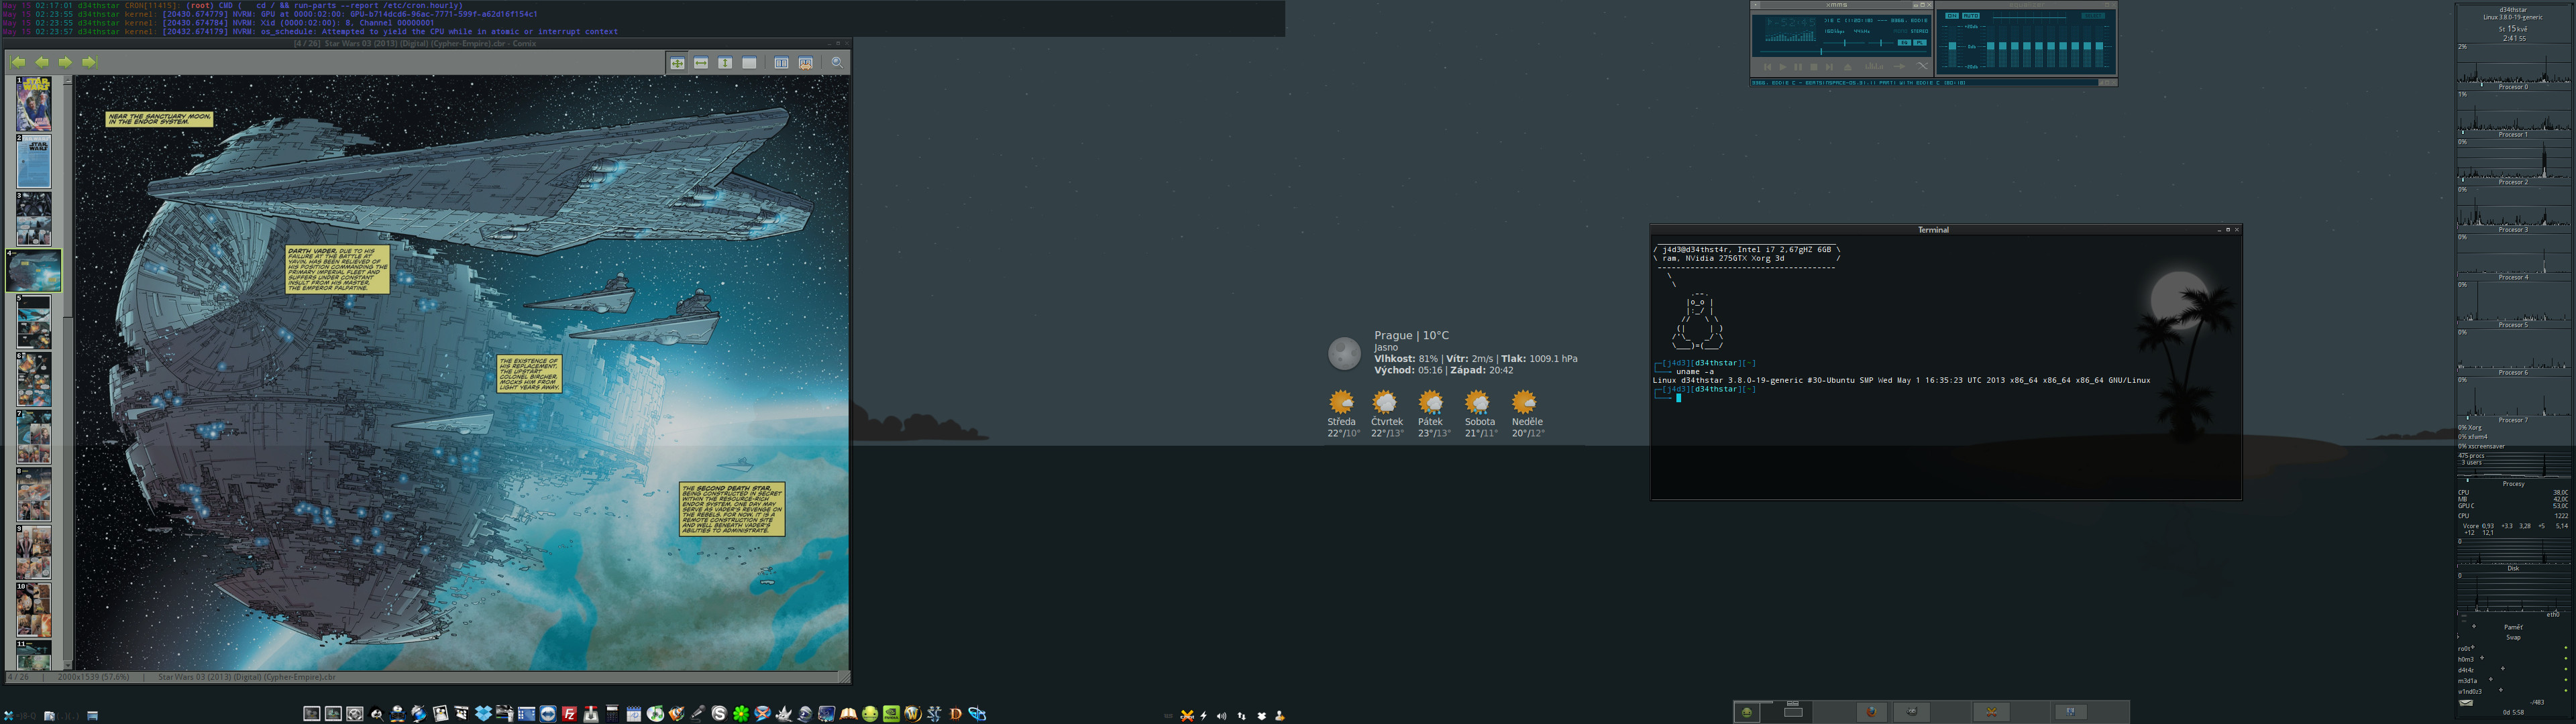Toggle equalizer ON button in XMMS
Screen dimensions: 2576x724
(x=1952, y=16)
